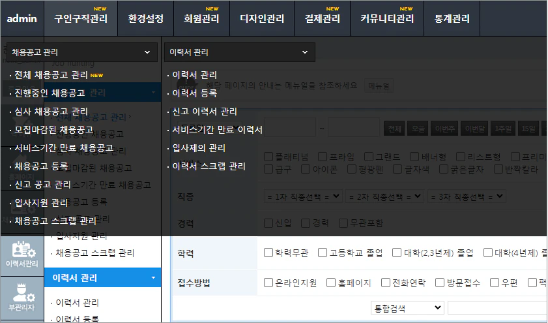Check the 홈페이지 checkbox
548x323 pixels.
[x=331, y=283]
